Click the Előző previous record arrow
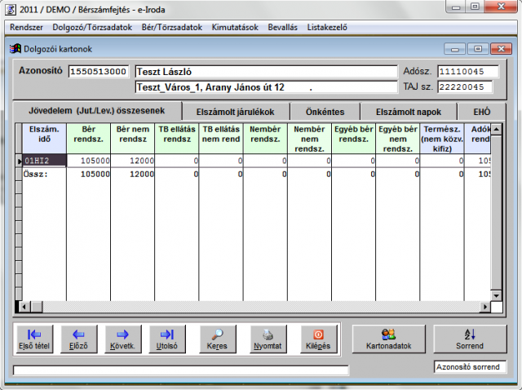 tap(78, 339)
